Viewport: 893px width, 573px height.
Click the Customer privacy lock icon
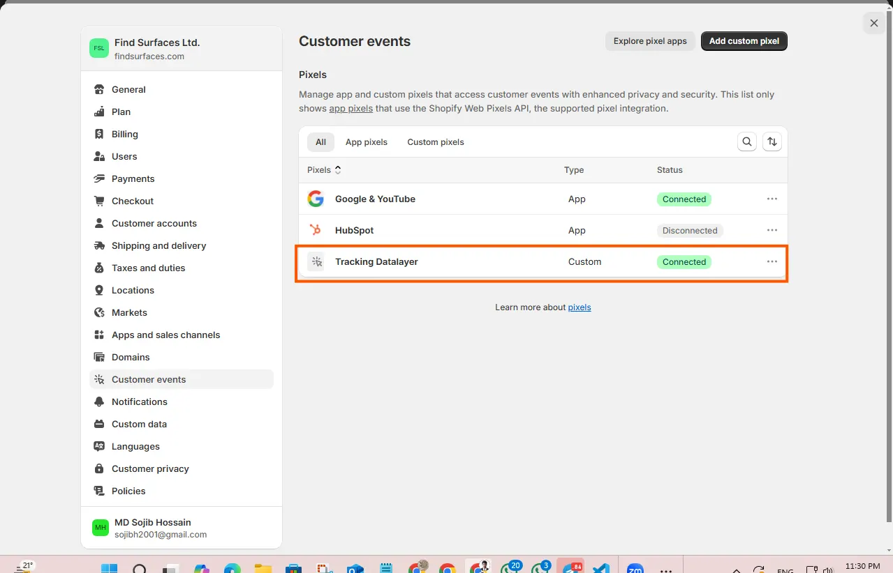tap(98, 468)
